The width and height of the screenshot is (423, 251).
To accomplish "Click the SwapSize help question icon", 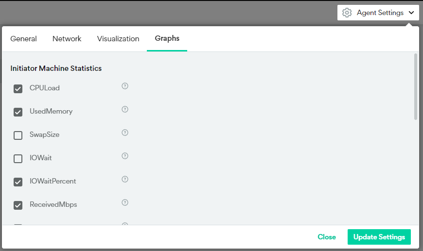I will click(x=125, y=133).
